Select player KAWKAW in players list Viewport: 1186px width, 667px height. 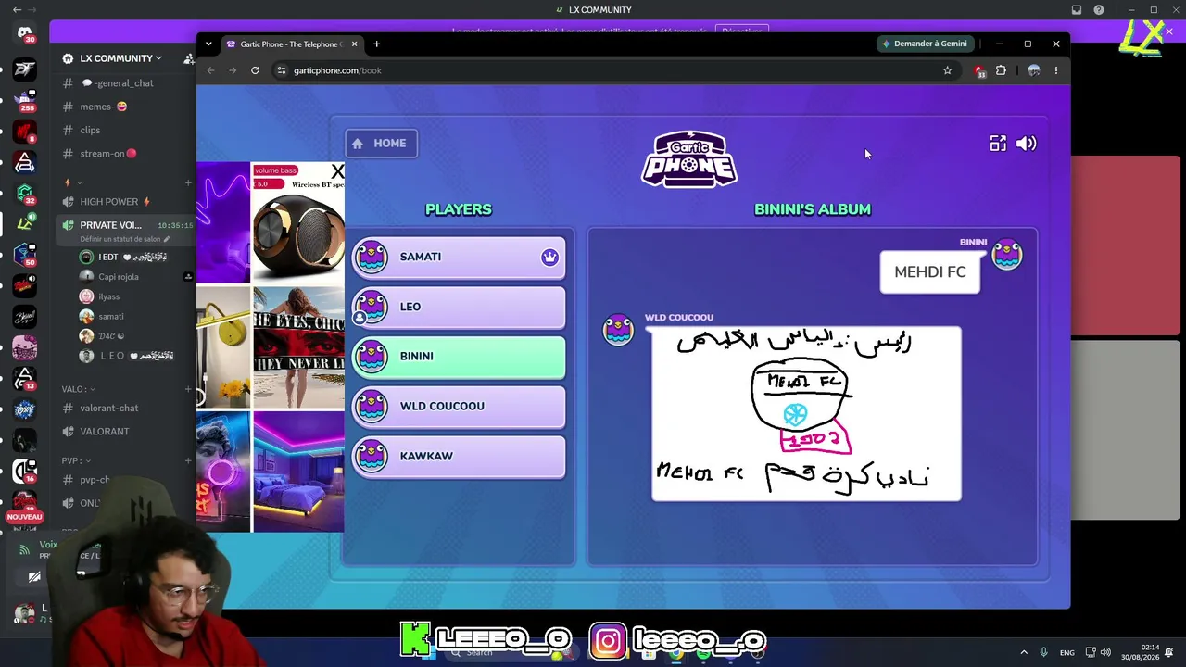pos(459,457)
